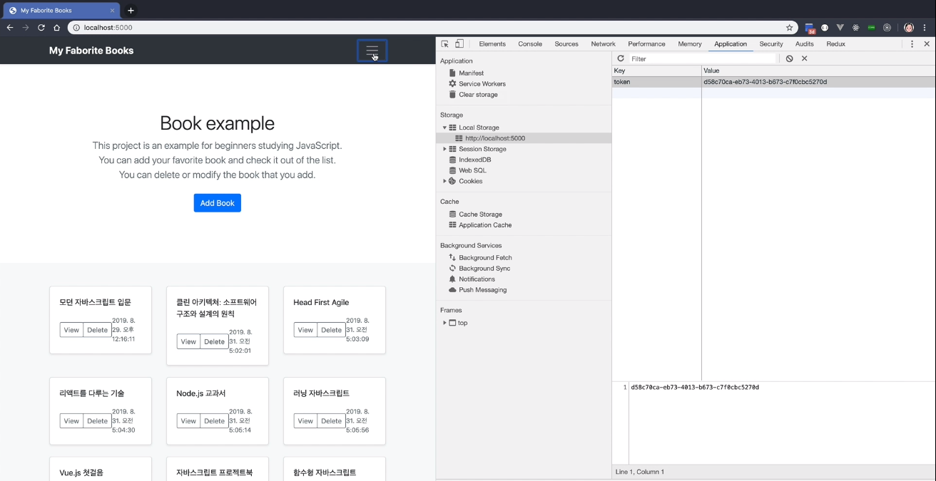This screenshot has height=481, width=936.
Task: Delete the Head First Agile book
Action: [x=331, y=330]
